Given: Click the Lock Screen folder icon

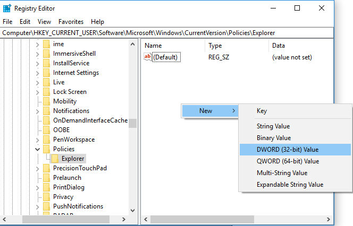Looking at the screenshot, I should pyautogui.click(x=46, y=92).
